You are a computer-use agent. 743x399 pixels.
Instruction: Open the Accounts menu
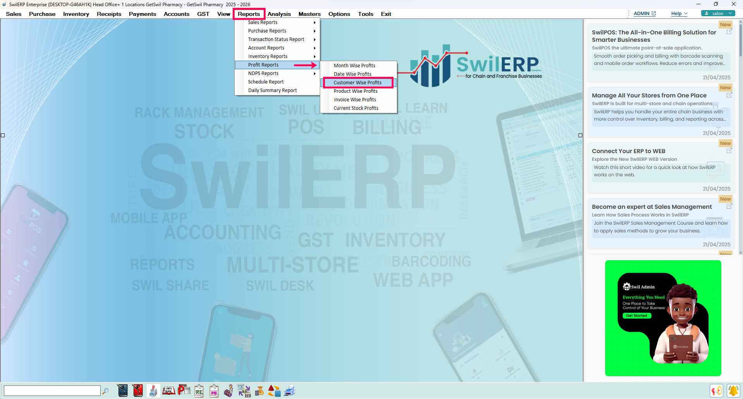point(177,14)
